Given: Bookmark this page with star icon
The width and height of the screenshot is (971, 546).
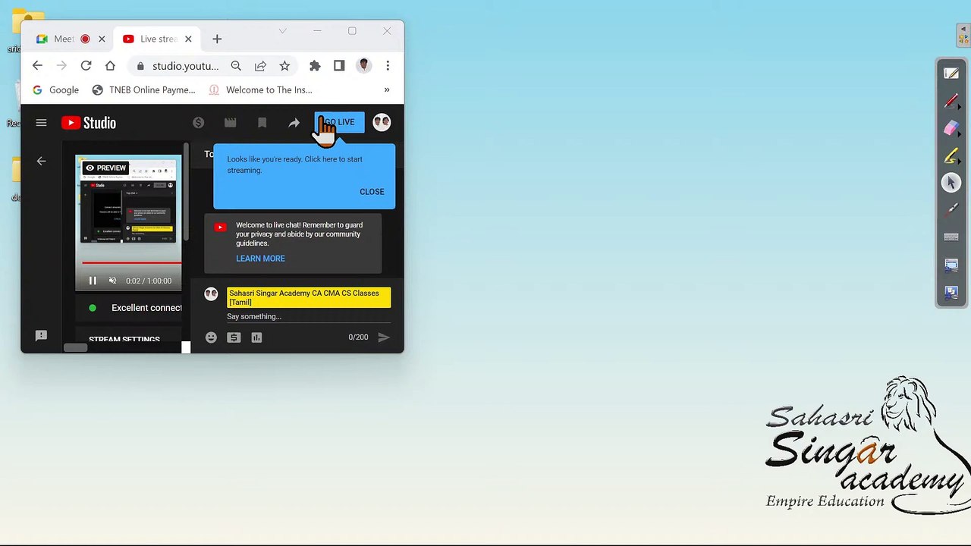Looking at the screenshot, I should [284, 66].
